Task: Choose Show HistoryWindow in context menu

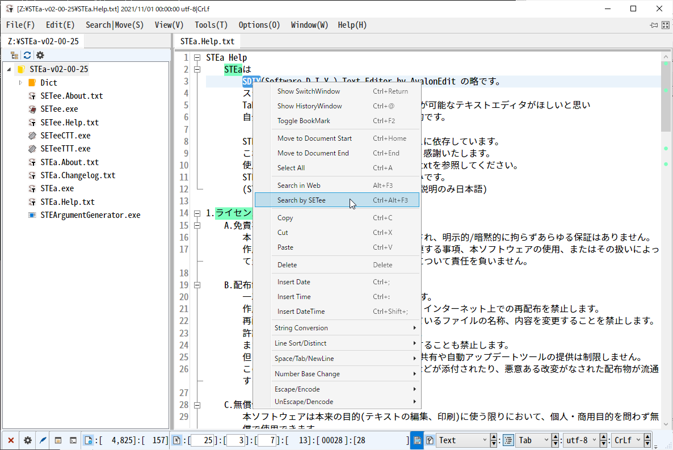Action: pos(337,106)
